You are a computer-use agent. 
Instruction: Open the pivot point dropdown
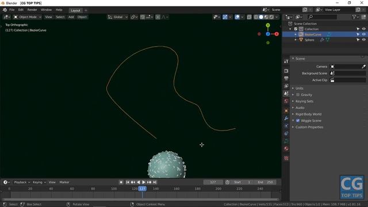click(134, 17)
